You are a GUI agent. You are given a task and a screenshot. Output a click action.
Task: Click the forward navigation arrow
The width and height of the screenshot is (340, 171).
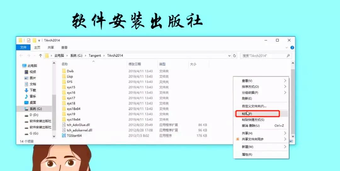tap(28, 56)
